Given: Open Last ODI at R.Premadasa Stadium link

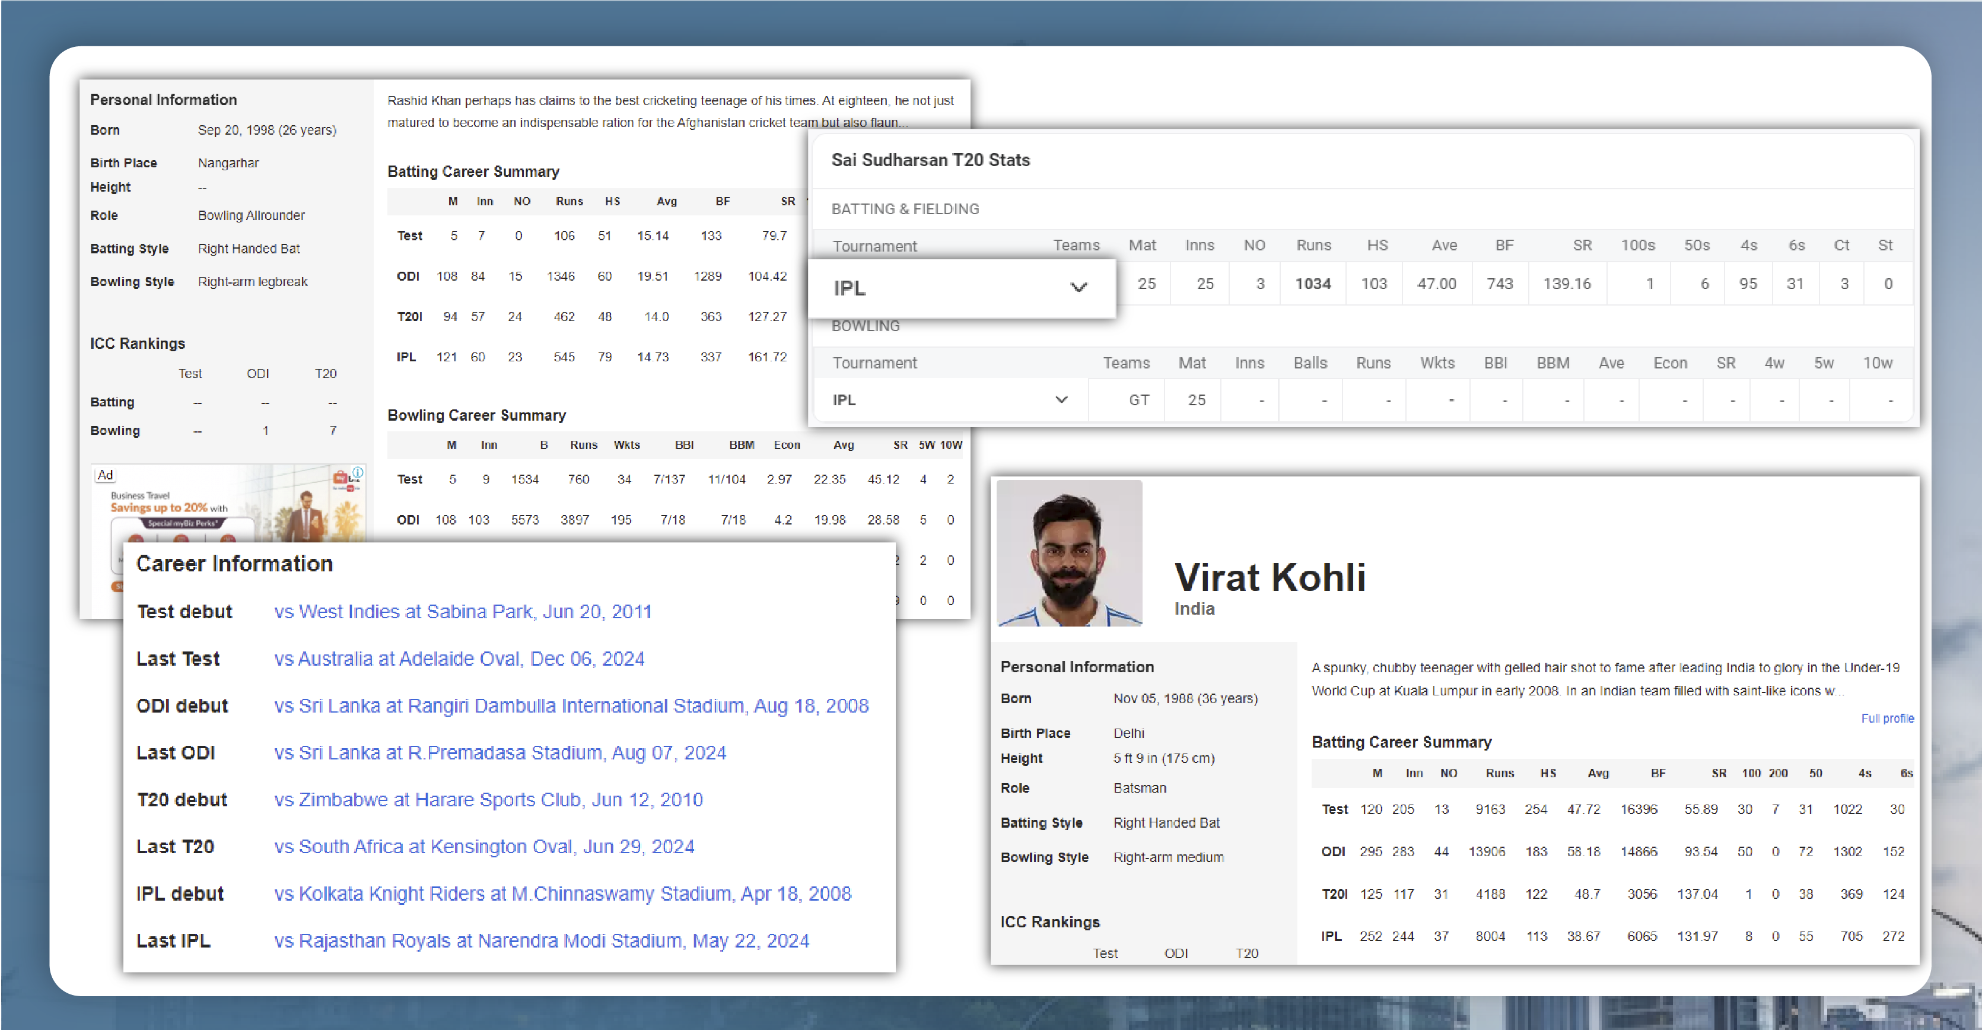Looking at the screenshot, I should [x=500, y=752].
